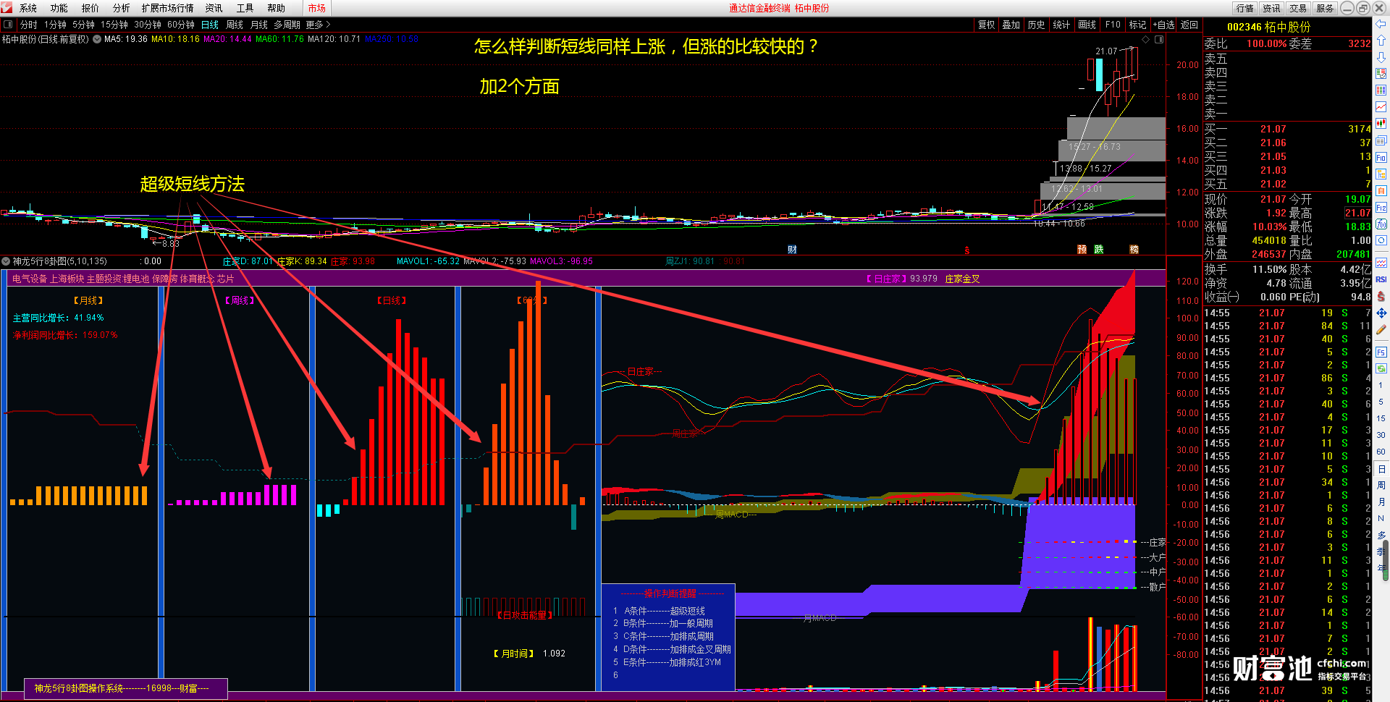Screen dimensions: 1390x702
Task: Click the RSI indicator sidebar icon
Action: [x=1381, y=279]
